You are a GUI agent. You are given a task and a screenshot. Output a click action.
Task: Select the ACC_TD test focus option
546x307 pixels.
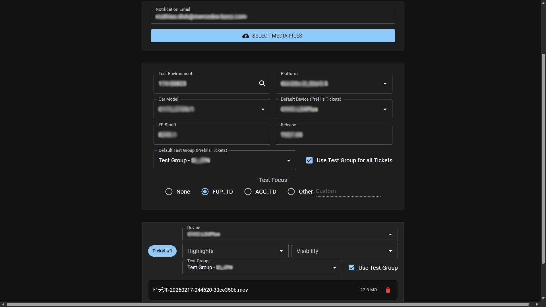[248, 192]
